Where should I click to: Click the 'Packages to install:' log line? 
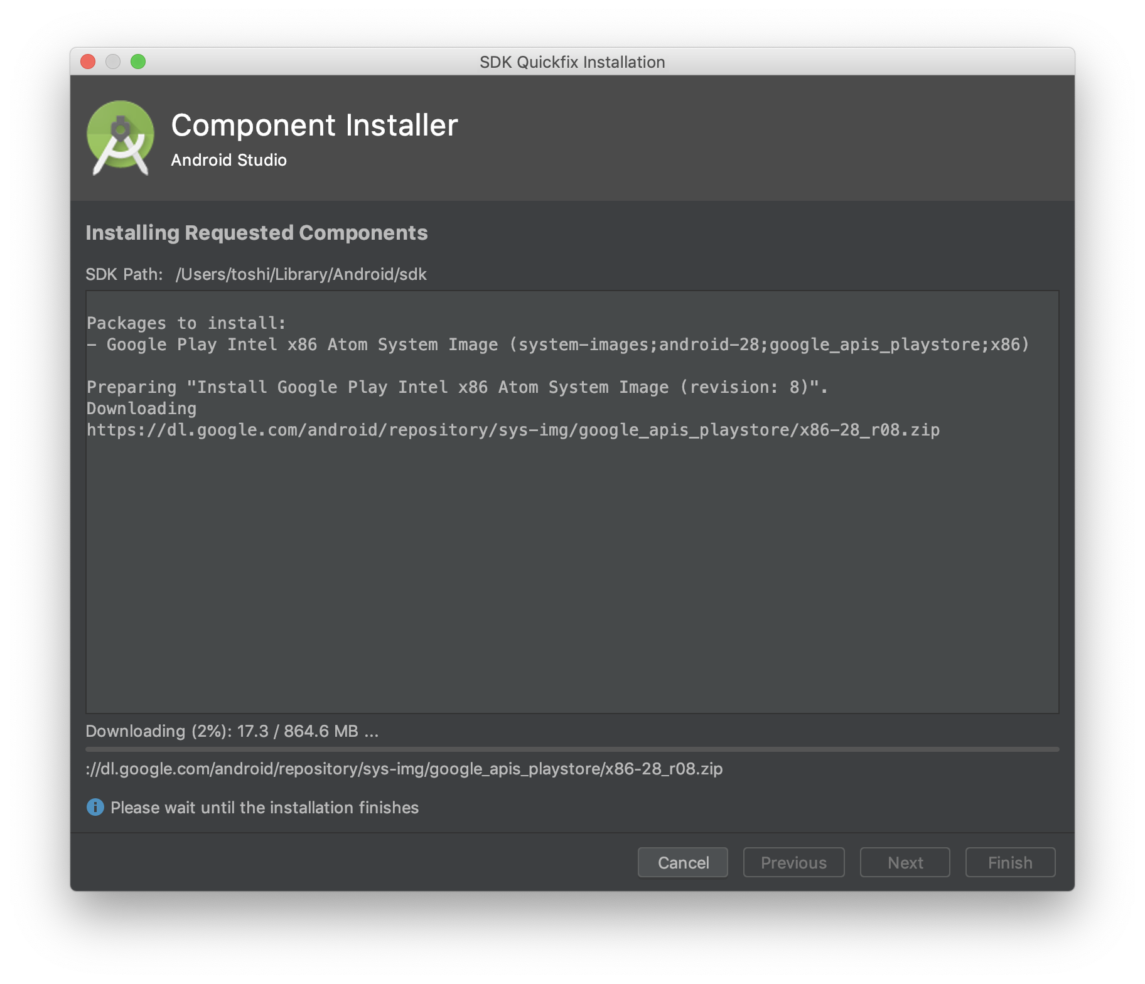click(x=186, y=323)
